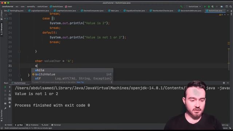Show hidden editor tabs chevron dropdown
This screenshot has width=233, height=131.
228,11
